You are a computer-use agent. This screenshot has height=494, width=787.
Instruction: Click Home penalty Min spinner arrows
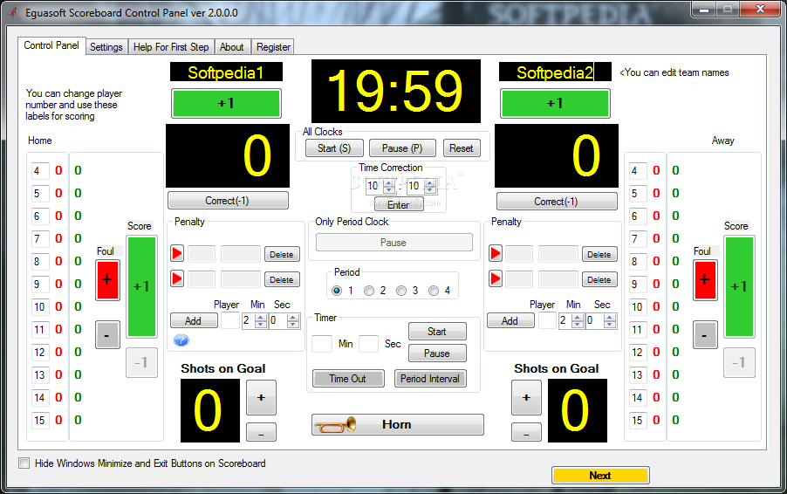click(x=261, y=321)
